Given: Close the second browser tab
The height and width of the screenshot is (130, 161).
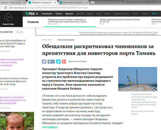Looking at the screenshot, I should coord(57,2).
